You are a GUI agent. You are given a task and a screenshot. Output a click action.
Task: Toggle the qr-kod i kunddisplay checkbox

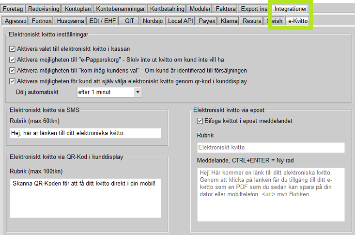click(13, 81)
